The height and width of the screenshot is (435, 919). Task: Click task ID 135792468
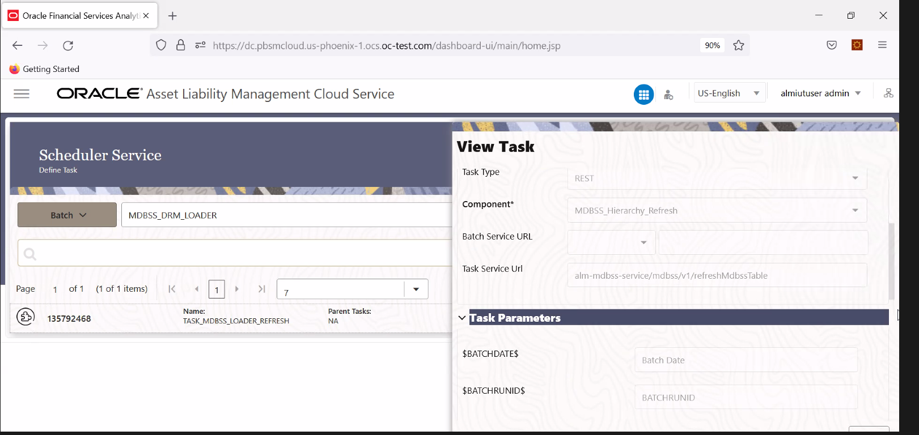click(69, 319)
